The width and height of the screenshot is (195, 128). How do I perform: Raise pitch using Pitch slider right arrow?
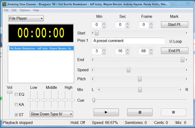click(x=187, y=79)
